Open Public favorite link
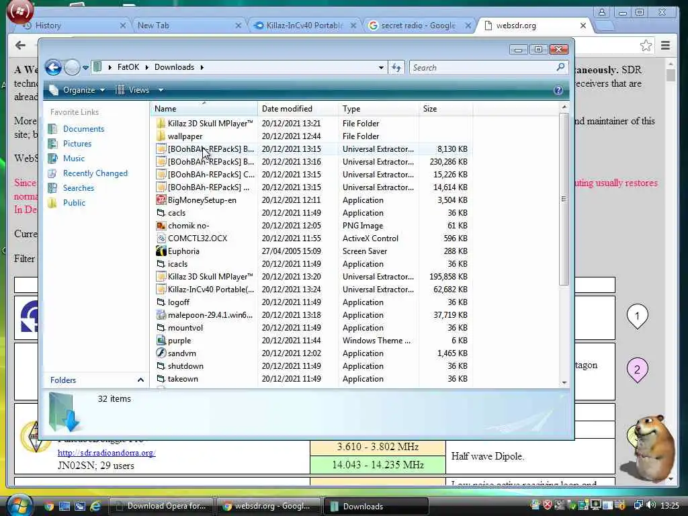This screenshot has height=516, width=688. pos(74,203)
